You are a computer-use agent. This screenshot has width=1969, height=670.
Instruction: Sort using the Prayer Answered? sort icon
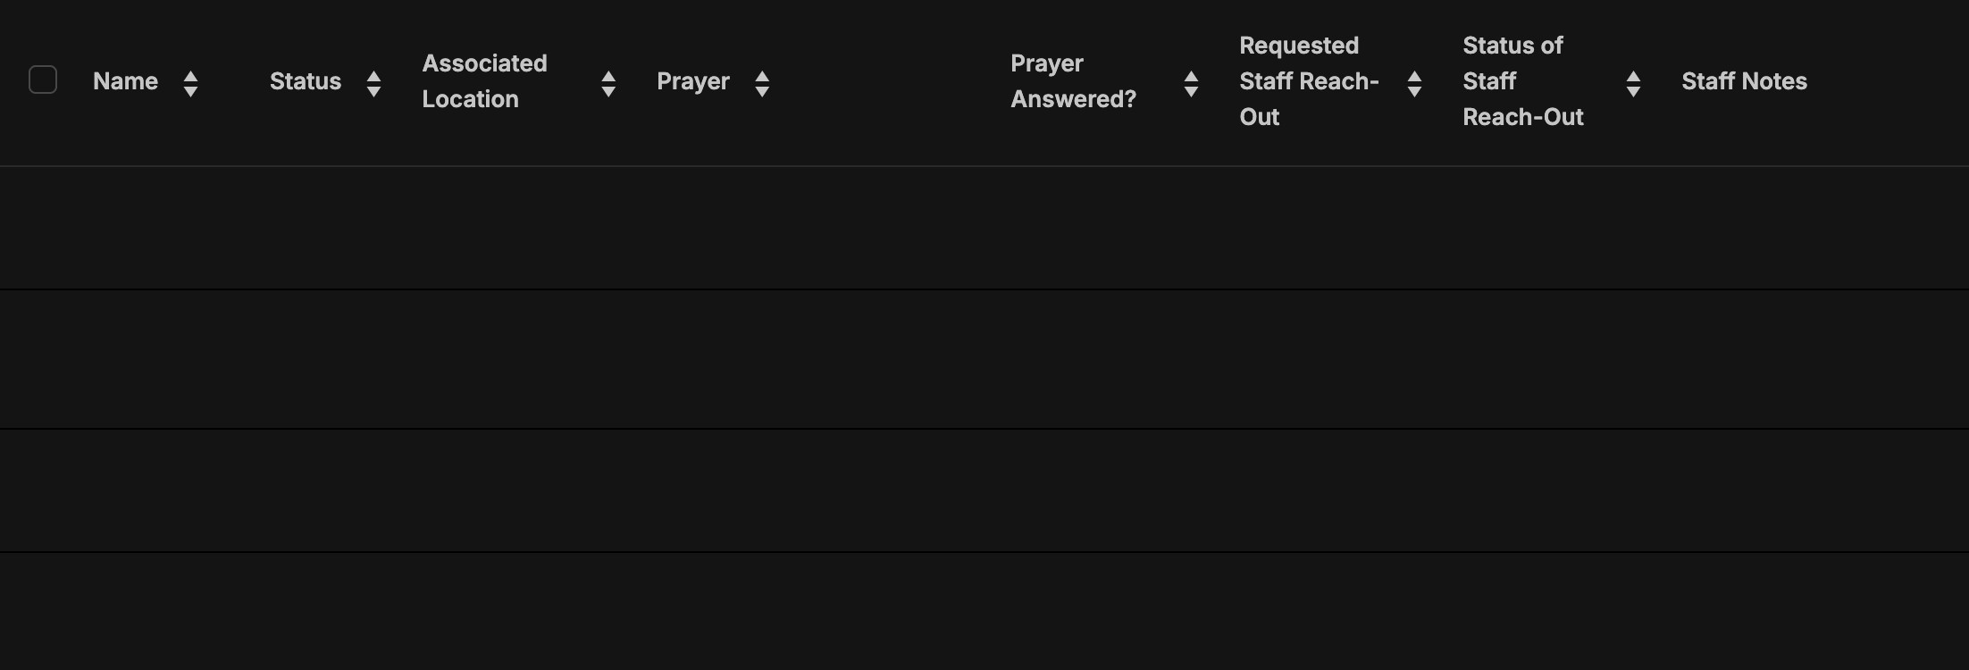click(1191, 83)
